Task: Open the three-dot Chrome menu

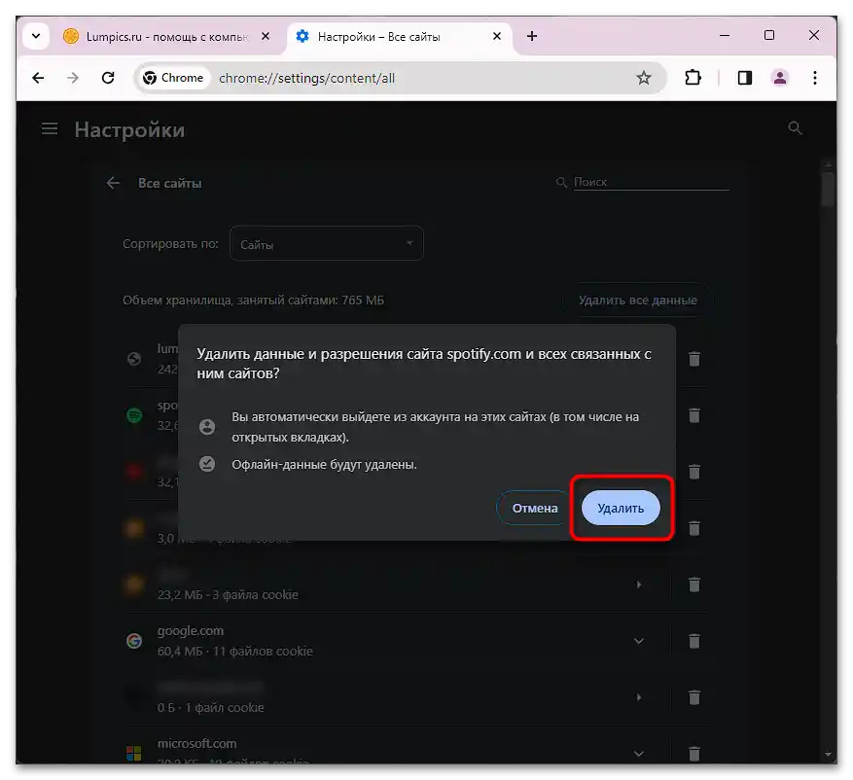Action: coord(815,78)
